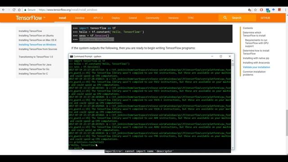This screenshot has width=288, height=162.
Task: Open Transitioning to TensorFlow 1.0
Action: pyautogui.click(x=36, y=57)
